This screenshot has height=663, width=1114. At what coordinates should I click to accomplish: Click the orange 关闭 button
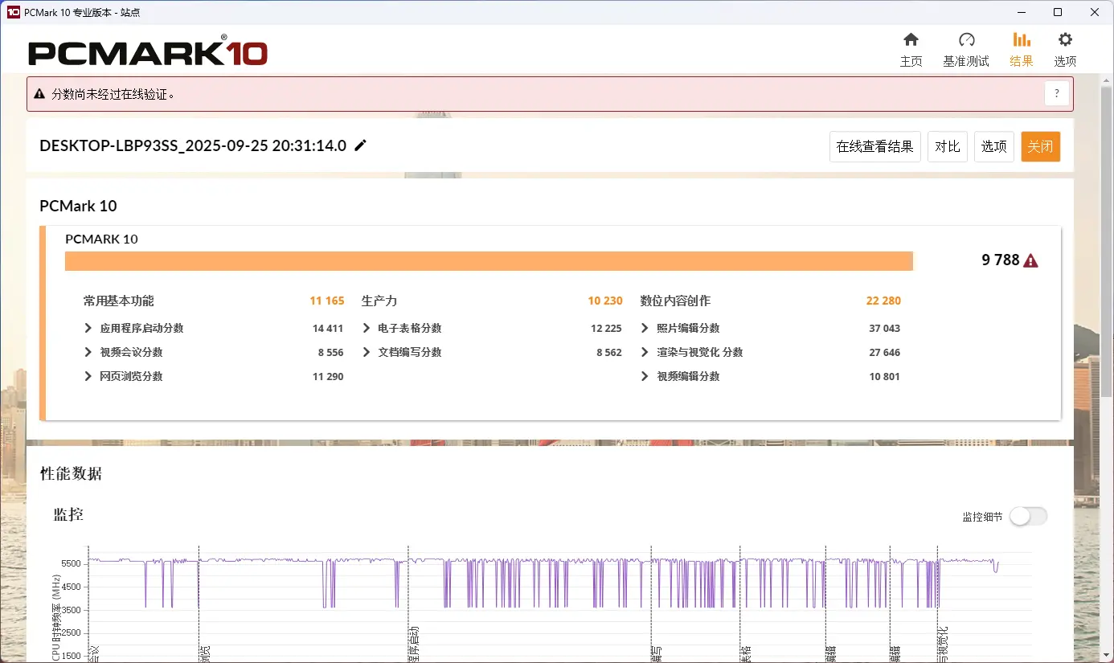click(1041, 147)
